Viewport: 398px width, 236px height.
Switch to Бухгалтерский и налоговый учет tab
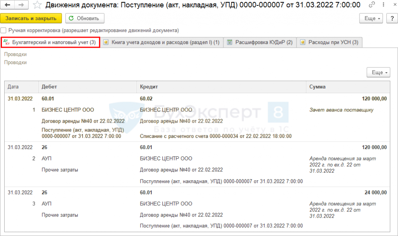pos(51,42)
